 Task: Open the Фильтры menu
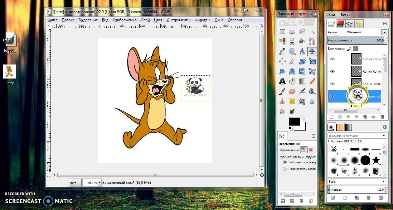202,20
